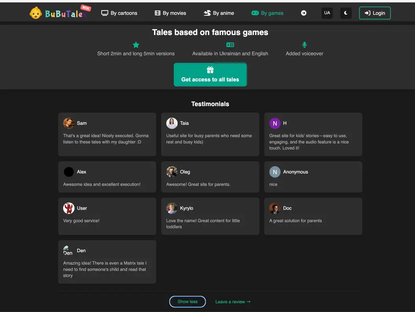Collapse testimonials with Show less
The height and width of the screenshot is (312, 415).
(x=187, y=301)
